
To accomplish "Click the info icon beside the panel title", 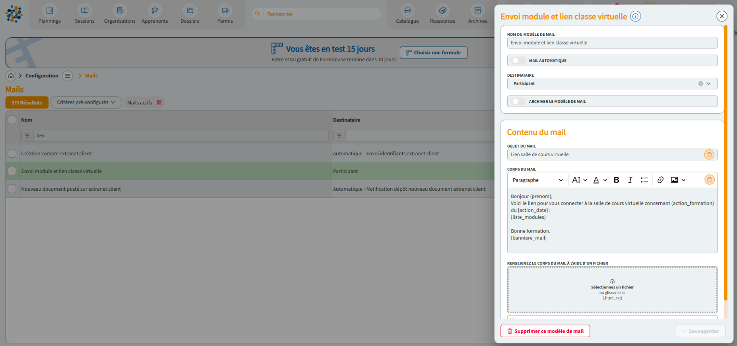I will [635, 16].
